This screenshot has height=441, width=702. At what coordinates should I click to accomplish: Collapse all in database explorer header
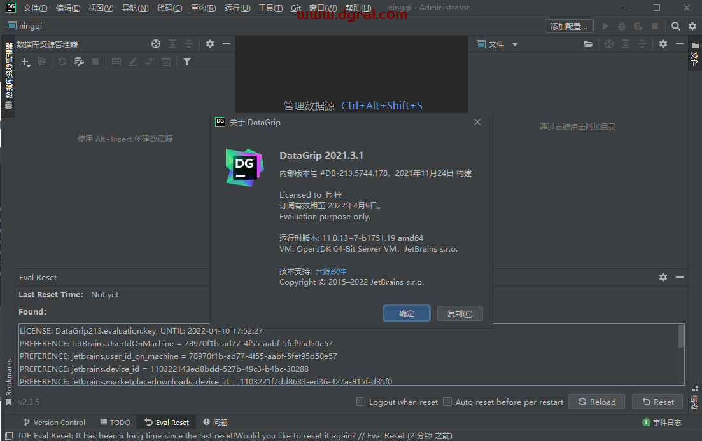click(189, 44)
